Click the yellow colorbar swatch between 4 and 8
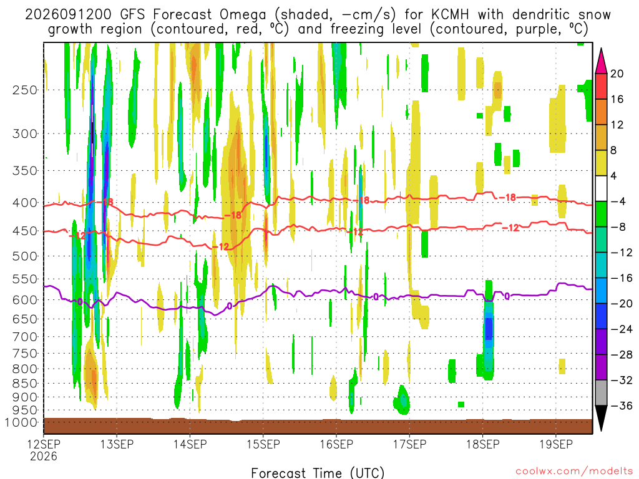This screenshot has height=479, width=639. pos(601,163)
